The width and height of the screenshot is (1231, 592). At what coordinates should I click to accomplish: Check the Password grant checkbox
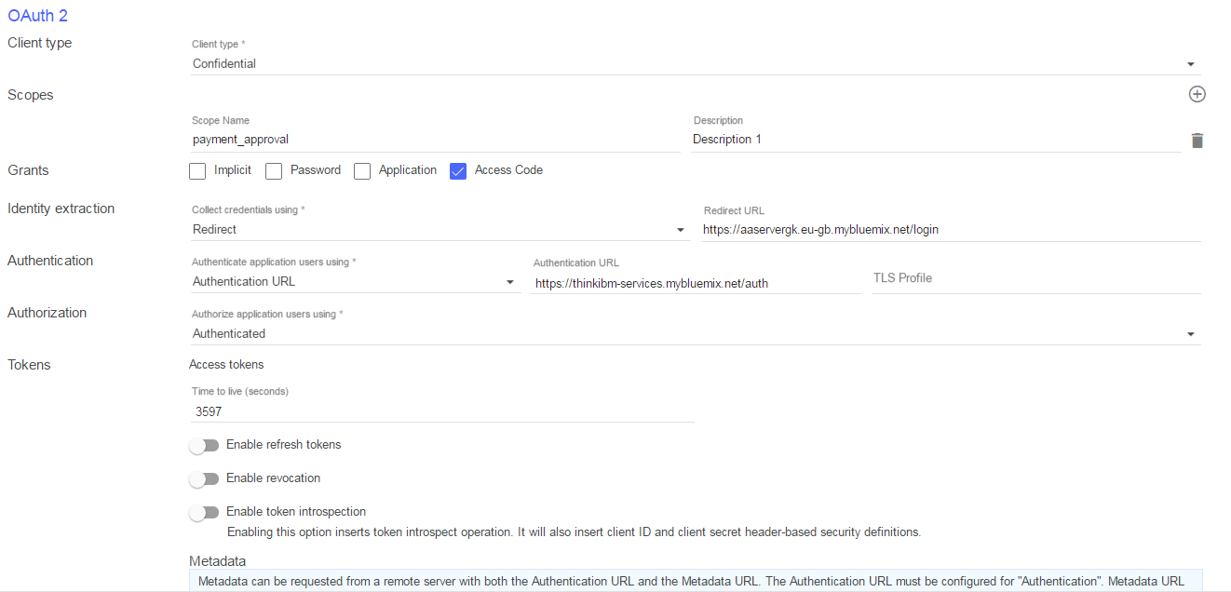tap(274, 171)
